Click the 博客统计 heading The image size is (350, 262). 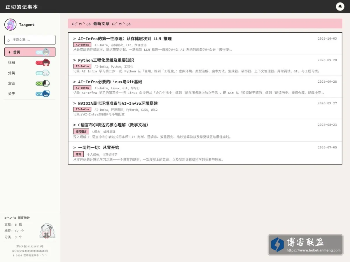[24, 218]
